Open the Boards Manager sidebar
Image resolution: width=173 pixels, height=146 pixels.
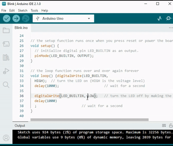pyautogui.click(x=6, y=44)
